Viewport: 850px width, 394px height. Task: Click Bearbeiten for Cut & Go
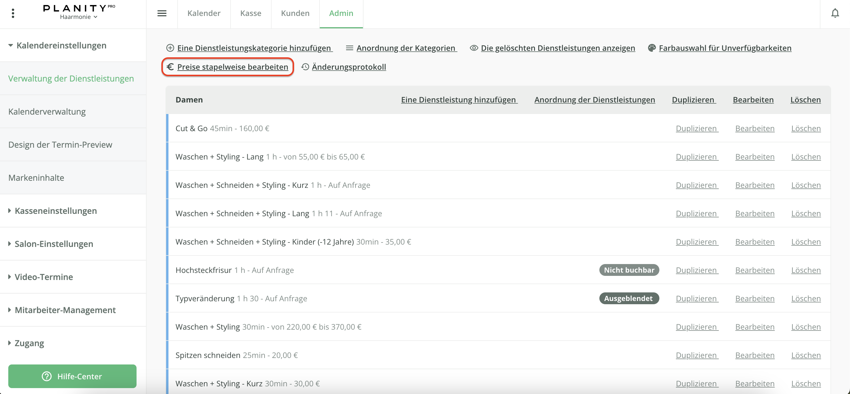[x=755, y=128]
